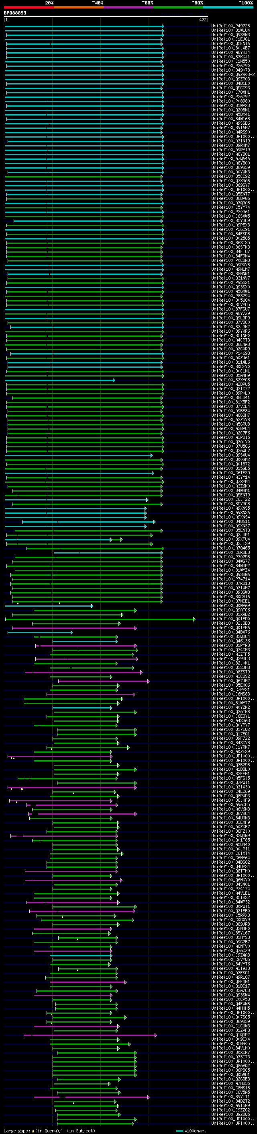Click the UniRef100_B4B1E0 label
The height and width of the screenshot is (1134, 257).
[230, 83]
